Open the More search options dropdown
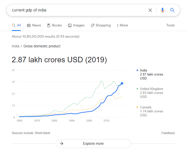The height and width of the screenshot is (153, 188). (122, 25)
